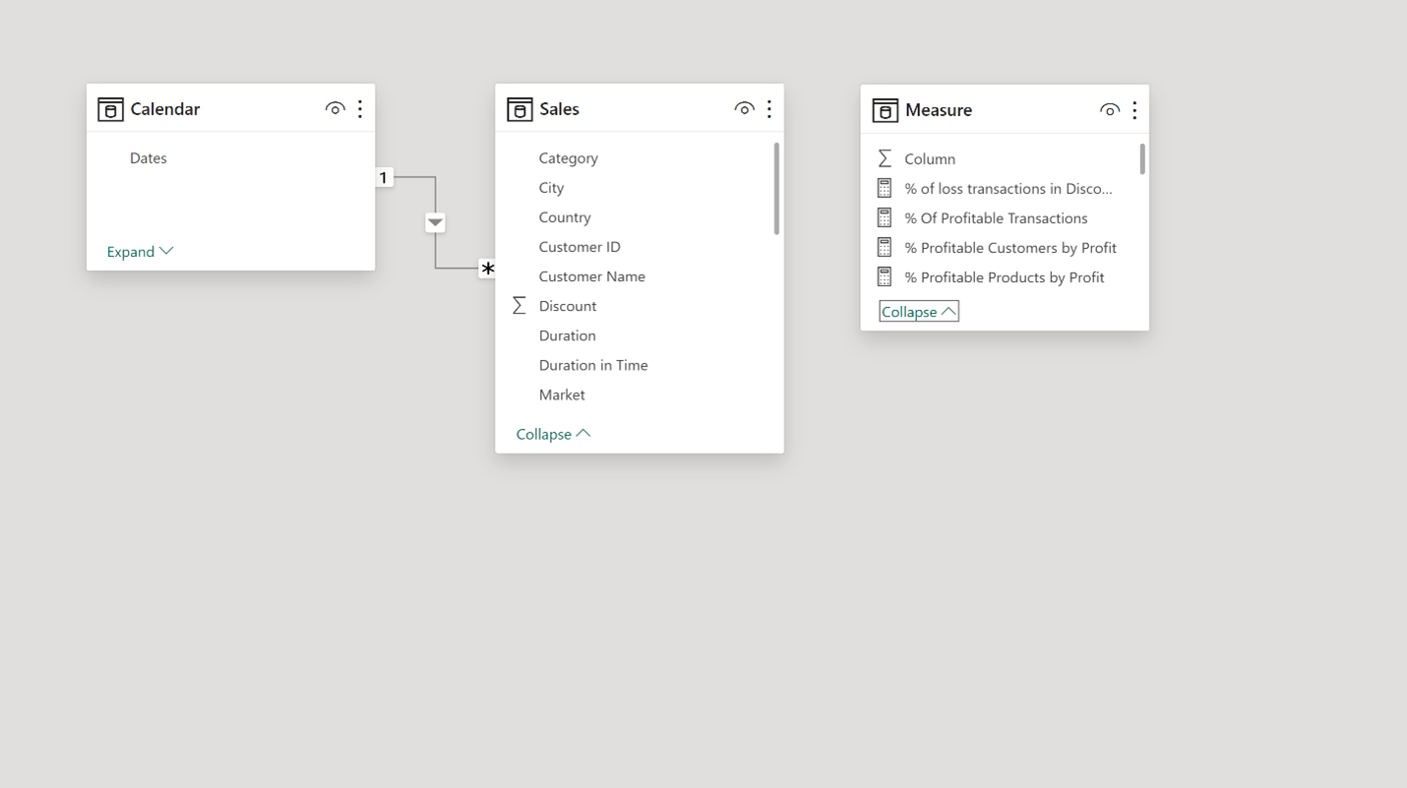This screenshot has width=1407, height=788.
Task: Open Sales table more options menu
Action: [x=769, y=109]
